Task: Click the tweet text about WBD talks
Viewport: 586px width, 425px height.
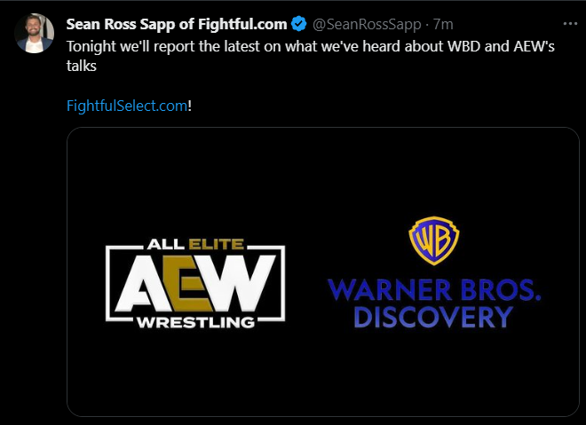Action: tap(310, 56)
